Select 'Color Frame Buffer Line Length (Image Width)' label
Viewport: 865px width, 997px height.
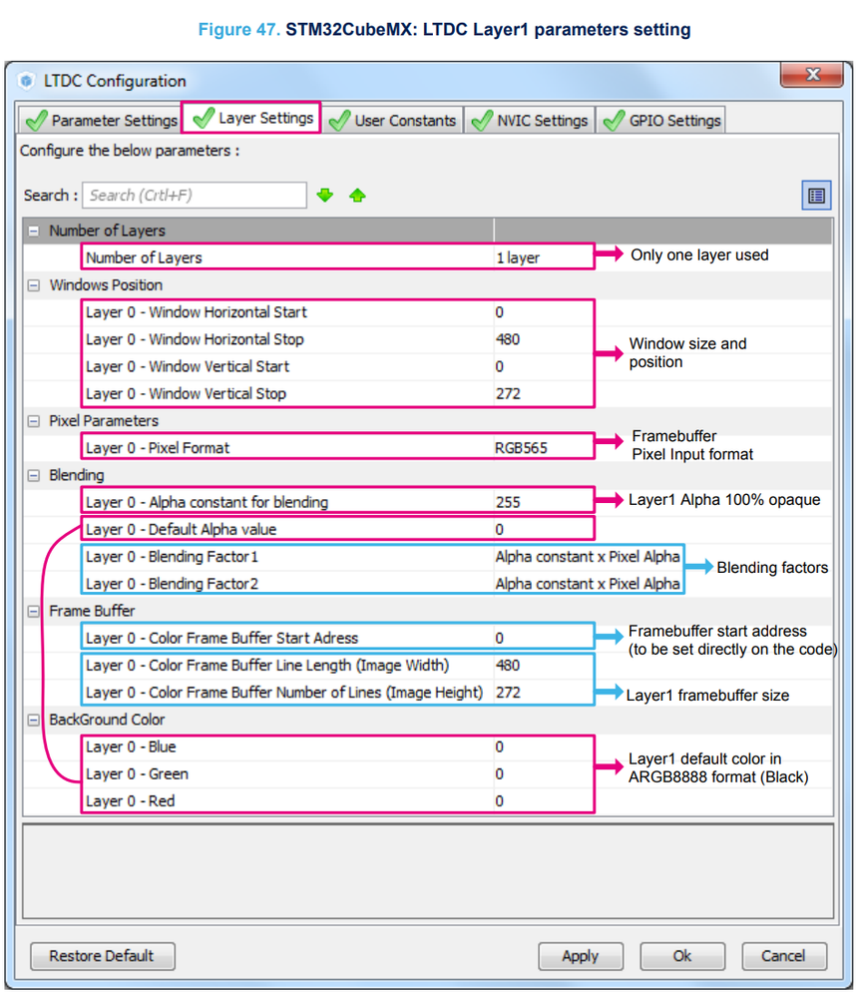pos(267,665)
